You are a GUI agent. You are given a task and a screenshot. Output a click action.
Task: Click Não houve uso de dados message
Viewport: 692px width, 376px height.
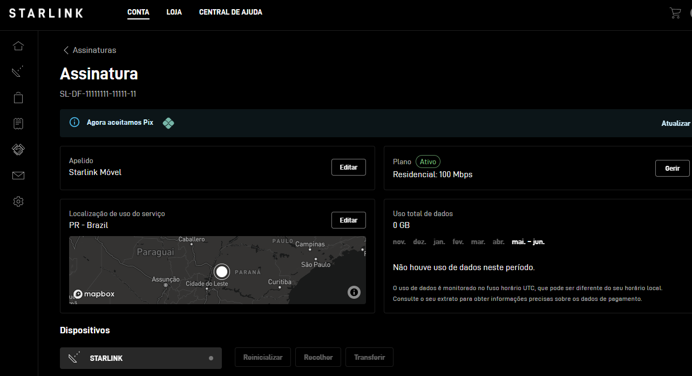coord(464,267)
